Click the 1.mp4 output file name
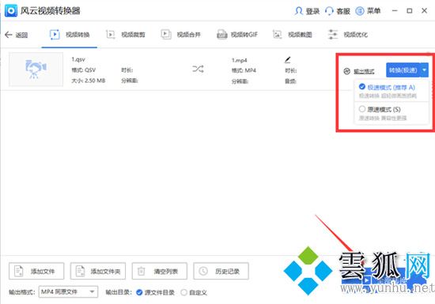Image resolution: width=435 pixels, height=304 pixels. 240,60
